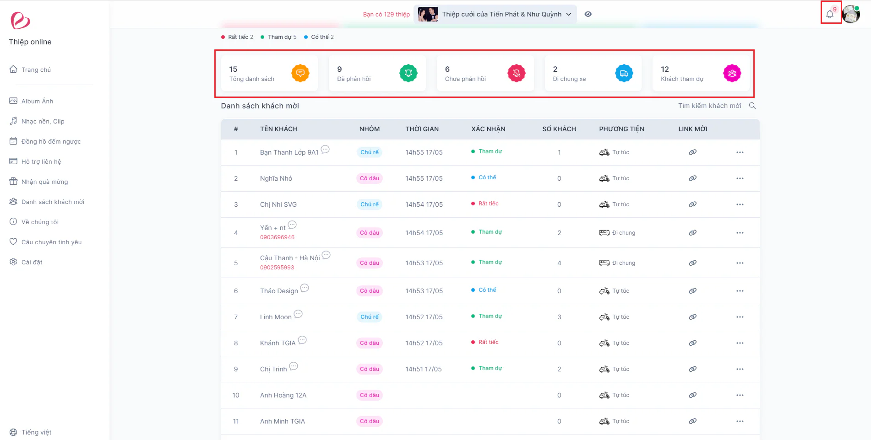Open message bubble for Yến + nt

coord(292,225)
